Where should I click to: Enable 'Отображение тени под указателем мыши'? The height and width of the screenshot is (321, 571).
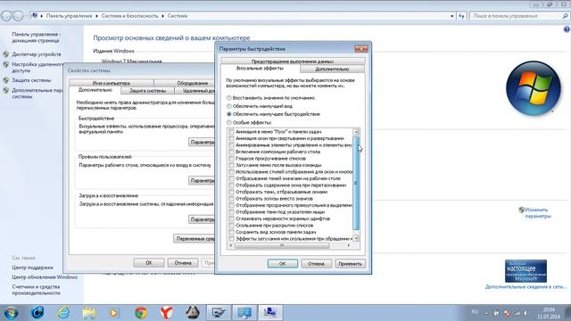(x=231, y=212)
